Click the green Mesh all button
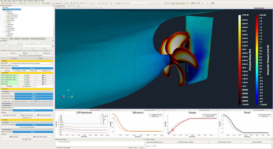This screenshot has width=273, height=149. pyautogui.click(x=27, y=86)
